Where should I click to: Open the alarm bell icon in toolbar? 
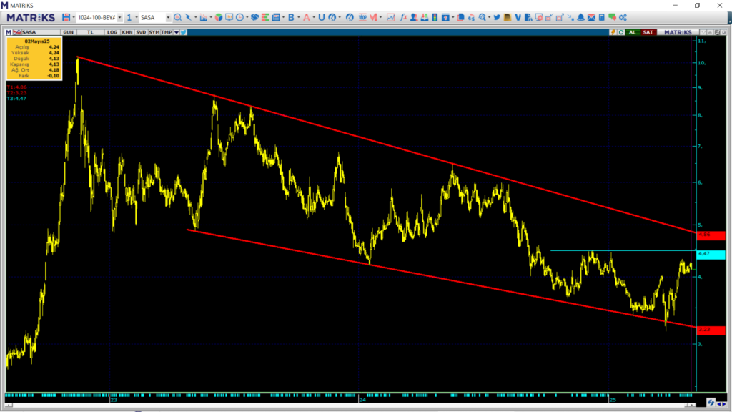click(x=580, y=17)
